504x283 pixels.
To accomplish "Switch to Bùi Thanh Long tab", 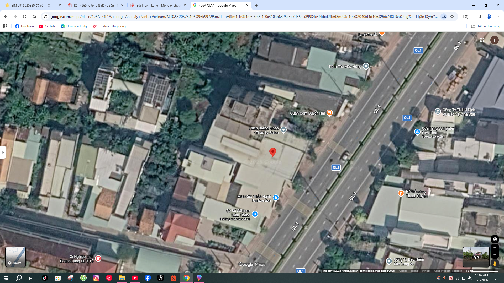I will [158, 5].
